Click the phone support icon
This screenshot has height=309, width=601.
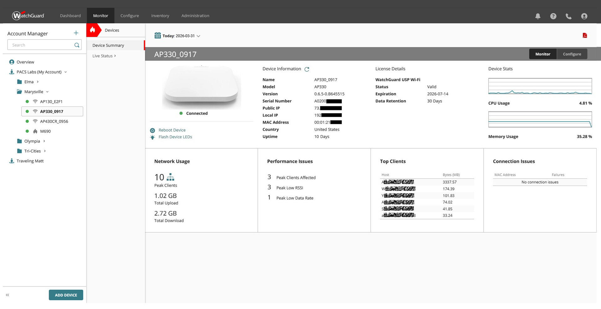tap(568, 16)
